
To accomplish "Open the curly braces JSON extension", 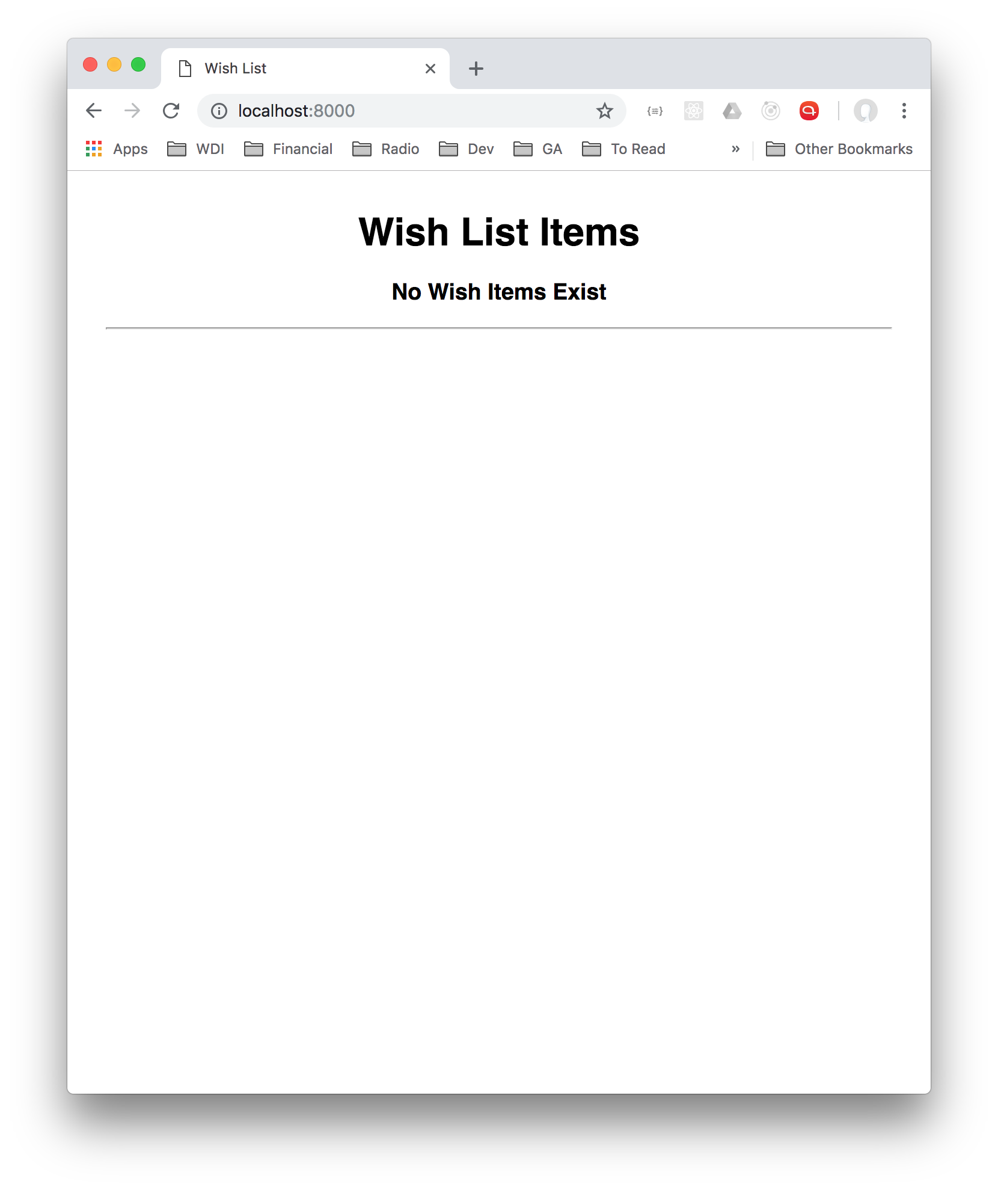I will click(655, 111).
